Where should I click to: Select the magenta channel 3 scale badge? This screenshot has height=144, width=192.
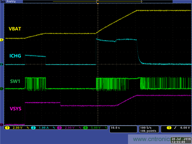59,128
